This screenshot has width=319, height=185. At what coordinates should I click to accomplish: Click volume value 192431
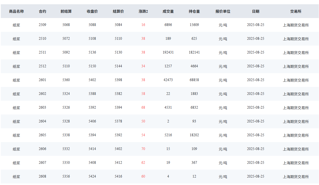pyautogui.click(x=168, y=52)
